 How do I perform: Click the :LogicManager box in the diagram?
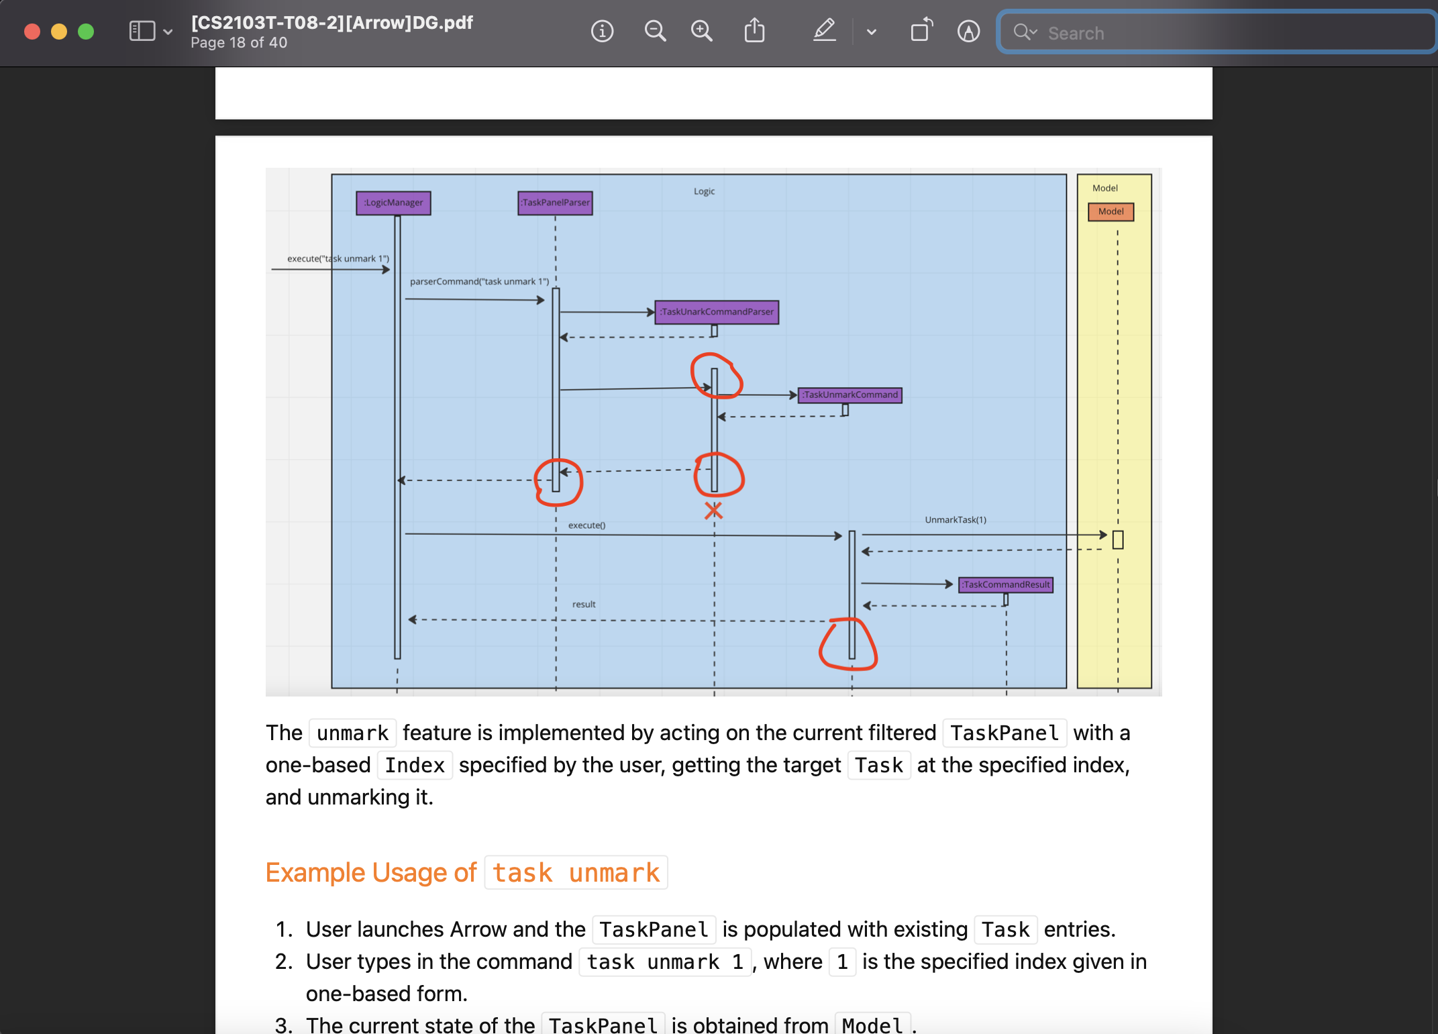[x=393, y=203]
